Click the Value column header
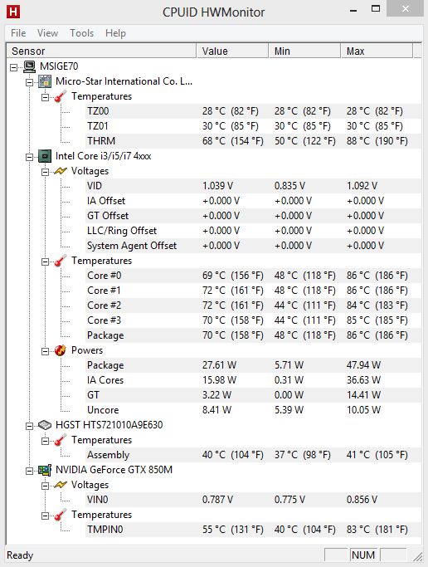The image size is (428, 567). click(x=232, y=51)
